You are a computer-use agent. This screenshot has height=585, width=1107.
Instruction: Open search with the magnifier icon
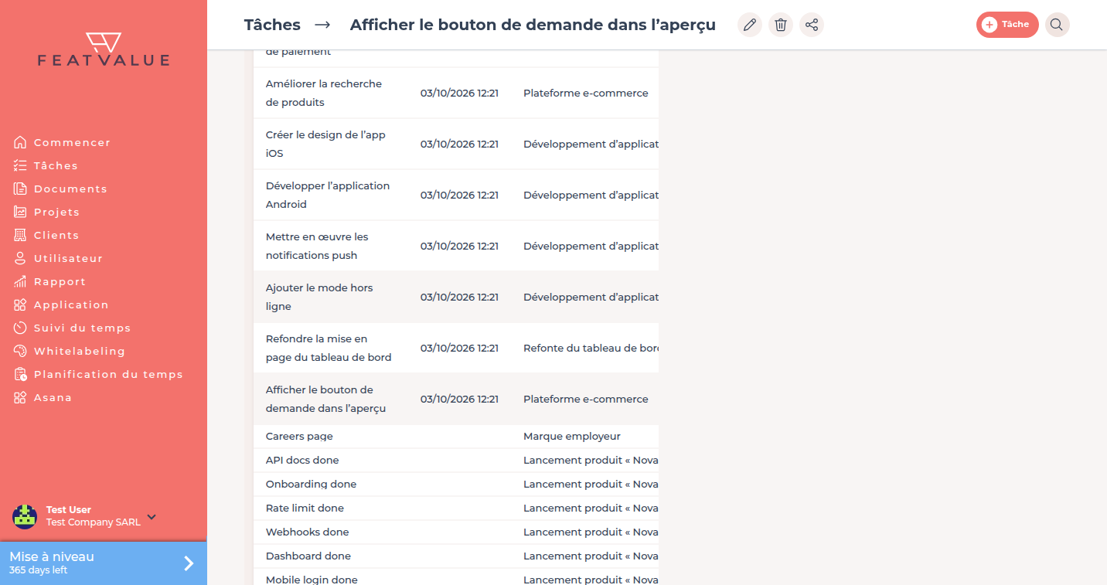(x=1057, y=25)
